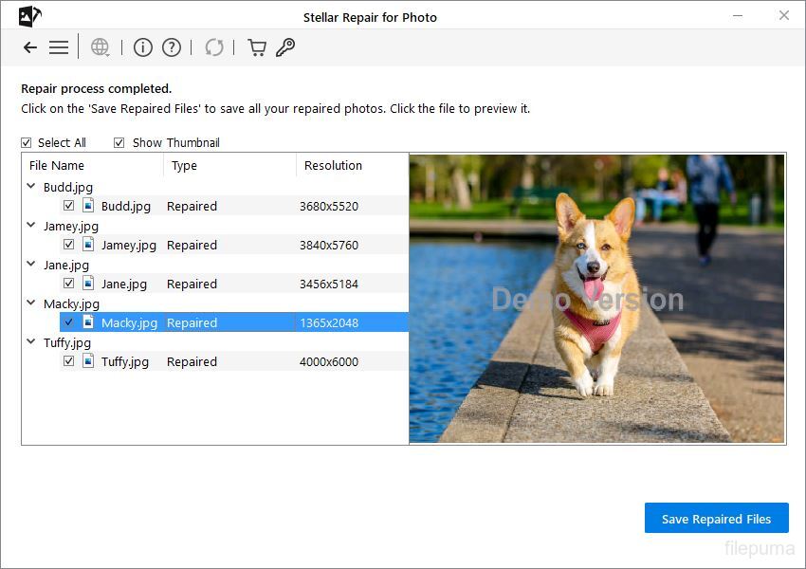Viewport: 806px width, 569px height.
Task: Open the shopping cart buy icon
Action: tap(256, 47)
